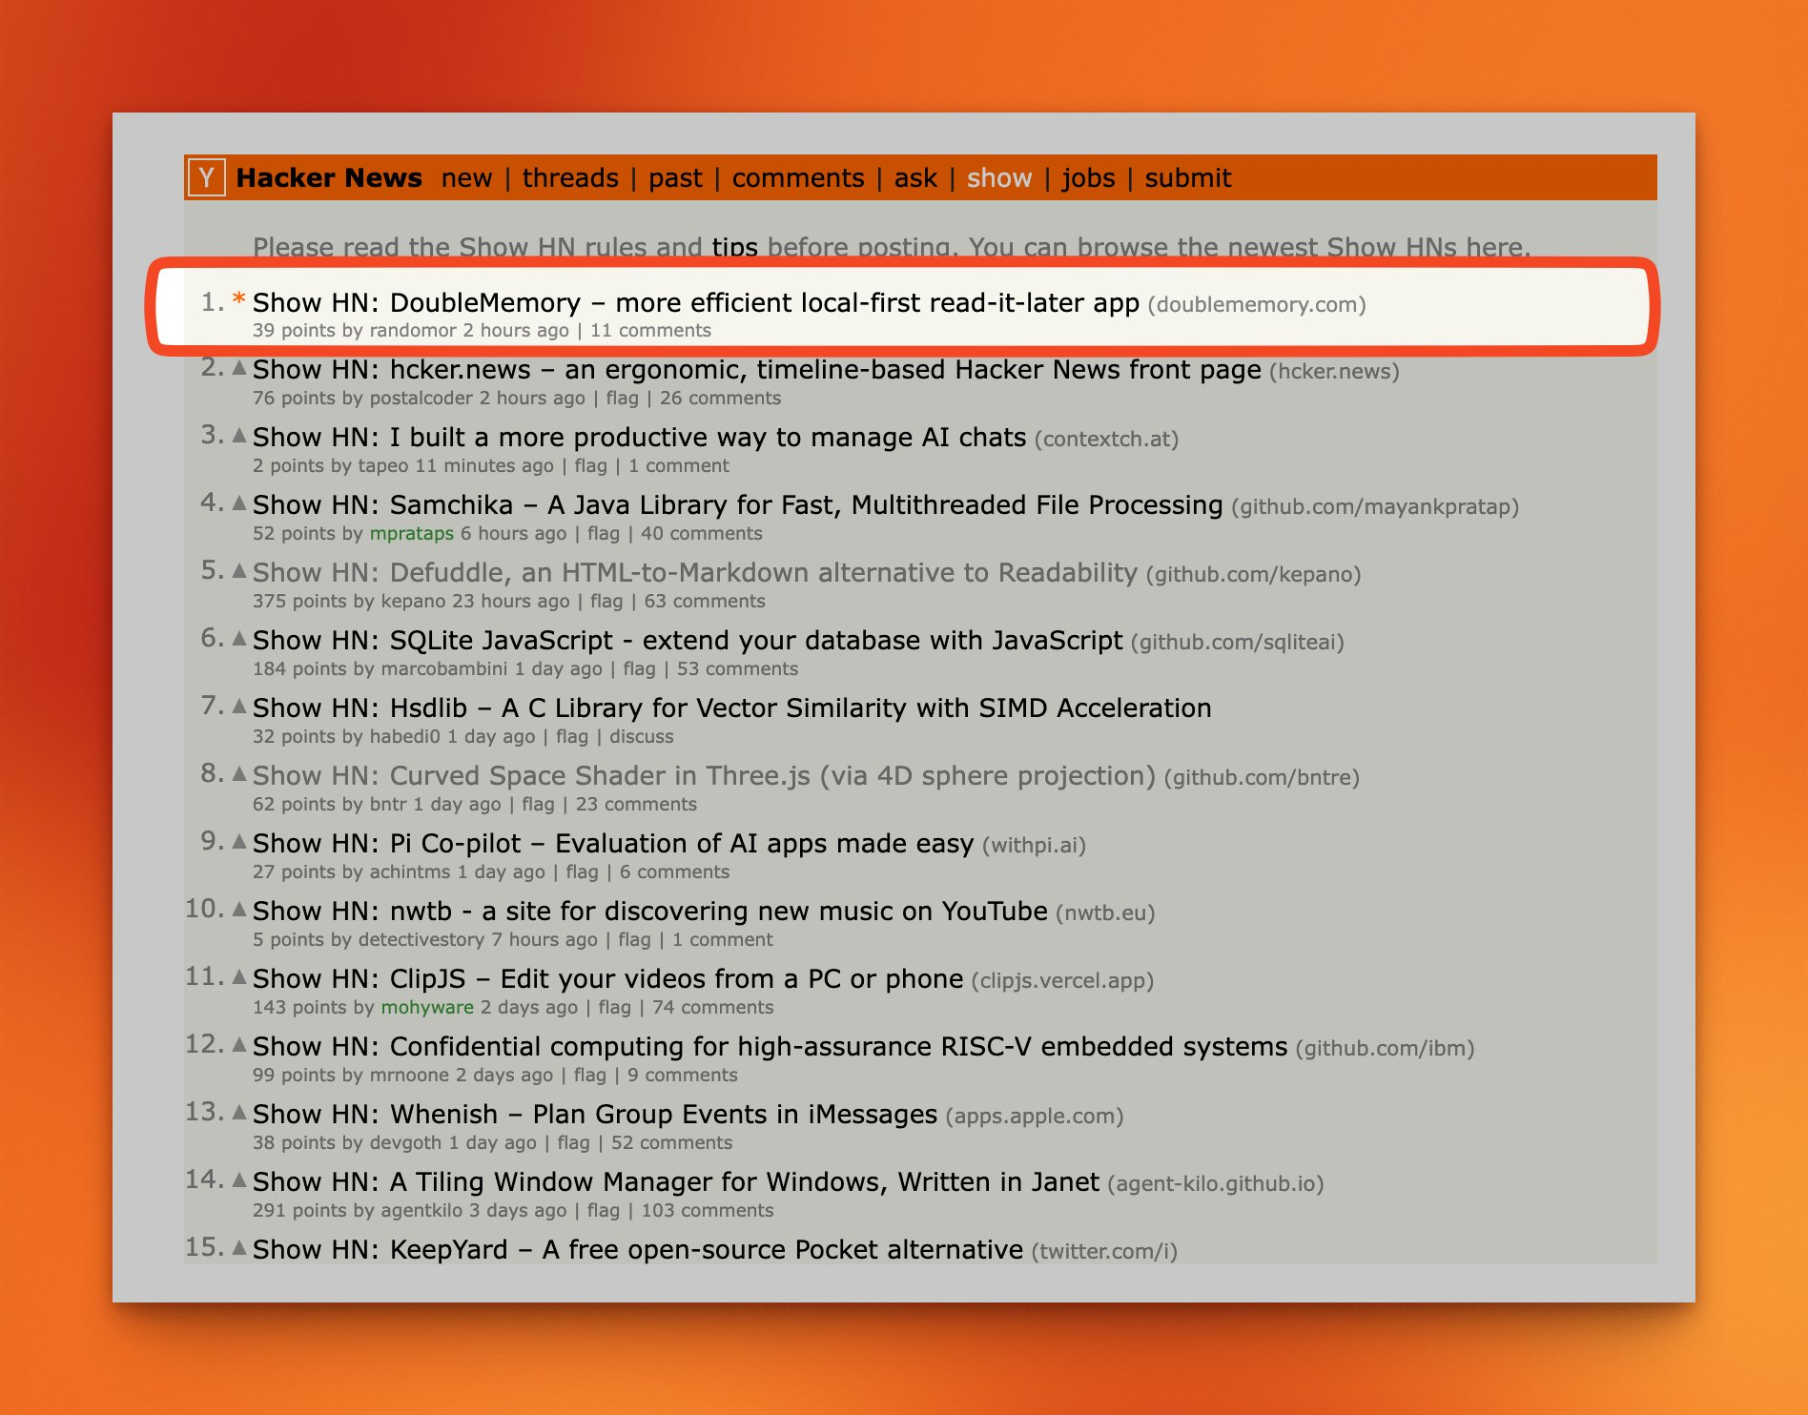Image resolution: width=1808 pixels, height=1415 pixels.
Task: Upvote the SQLite JavaScript post
Action: click(x=239, y=639)
